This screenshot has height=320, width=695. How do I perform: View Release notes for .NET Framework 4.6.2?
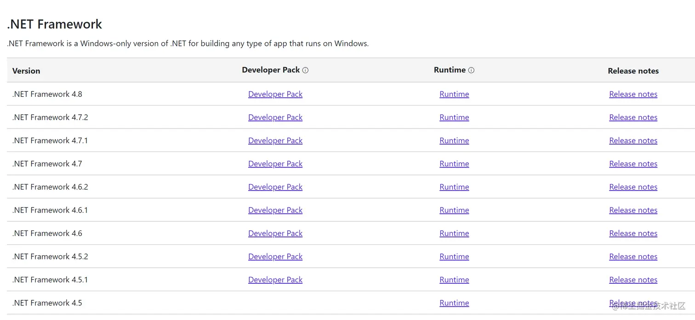633,187
